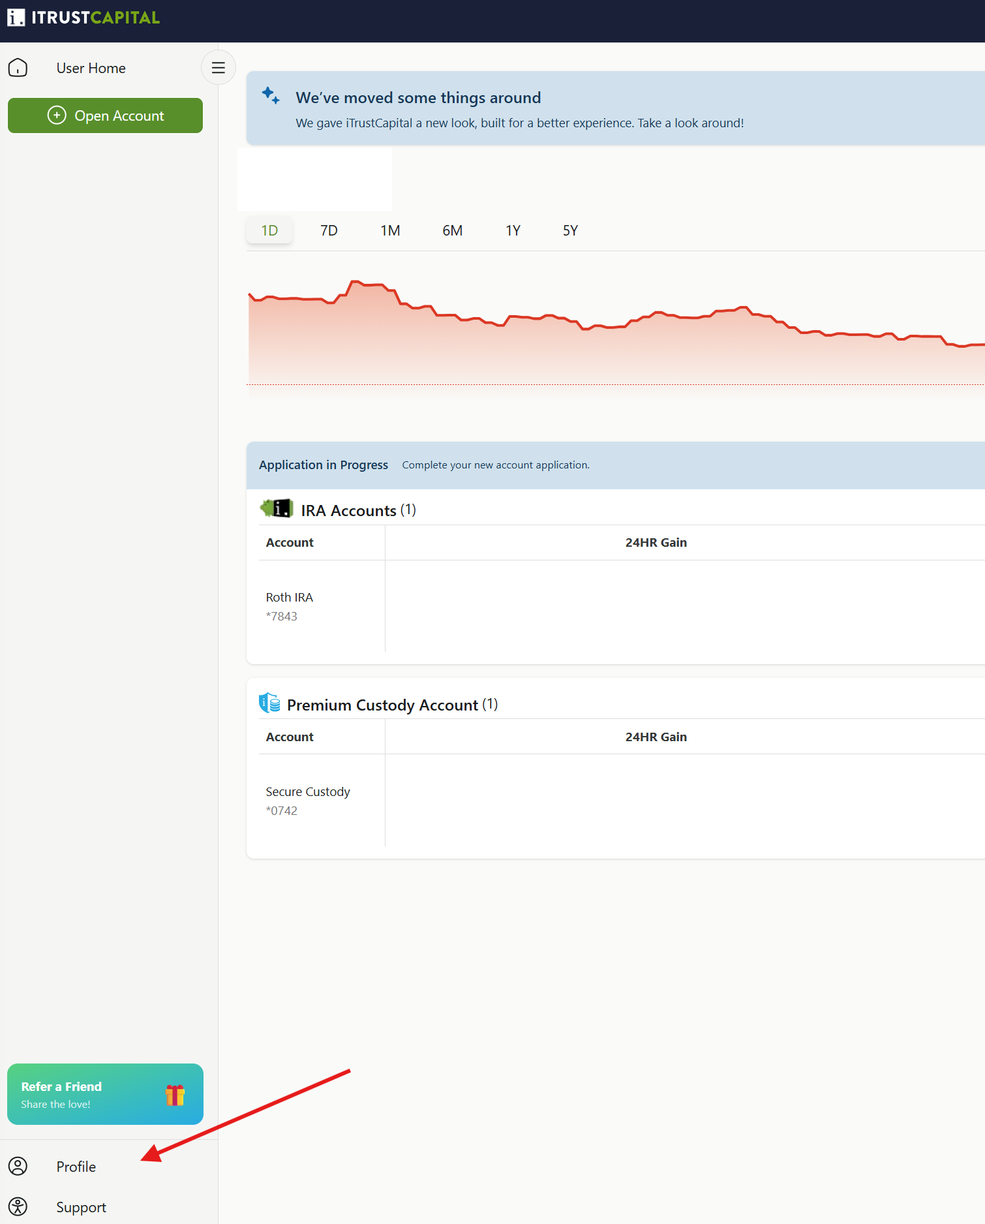Show the 1Y chart range
985x1224 pixels.
(513, 230)
